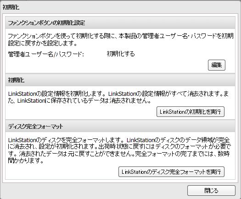This screenshot has width=241, height=199.
Task: Click the line LinkStationの設定情報を初期化します
Action: 118,94
